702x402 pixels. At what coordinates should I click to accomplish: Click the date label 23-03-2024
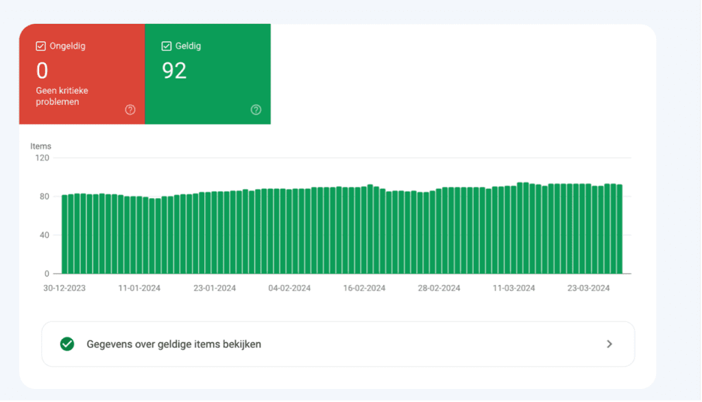588,288
